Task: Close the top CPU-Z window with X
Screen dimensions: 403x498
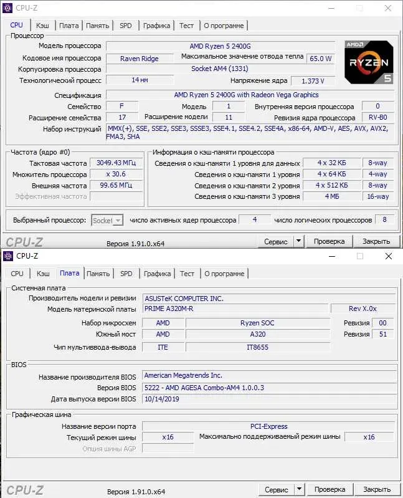Action: (x=388, y=8)
